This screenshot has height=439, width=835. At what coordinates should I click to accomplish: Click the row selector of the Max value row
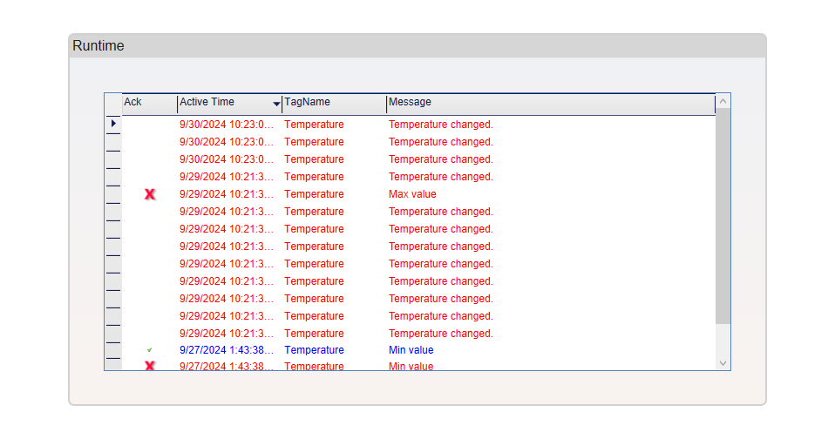(113, 194)
